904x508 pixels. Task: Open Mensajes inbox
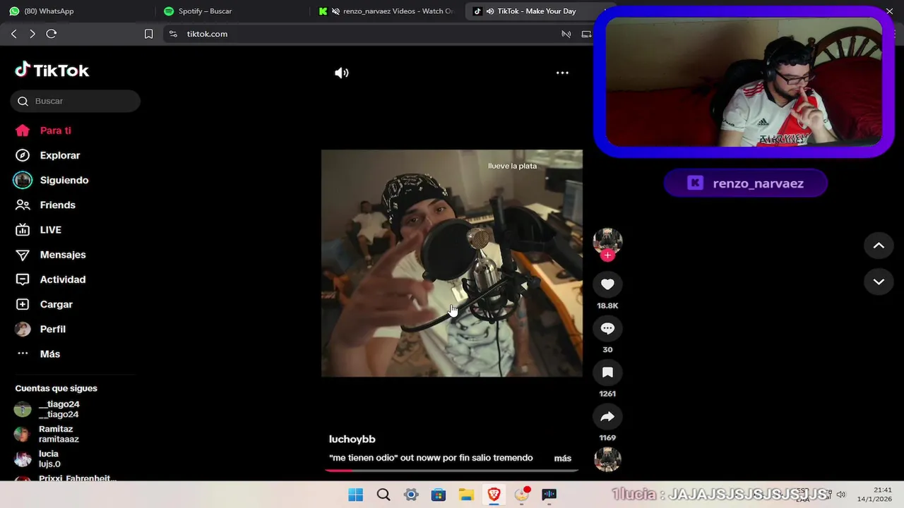(51, 255)
